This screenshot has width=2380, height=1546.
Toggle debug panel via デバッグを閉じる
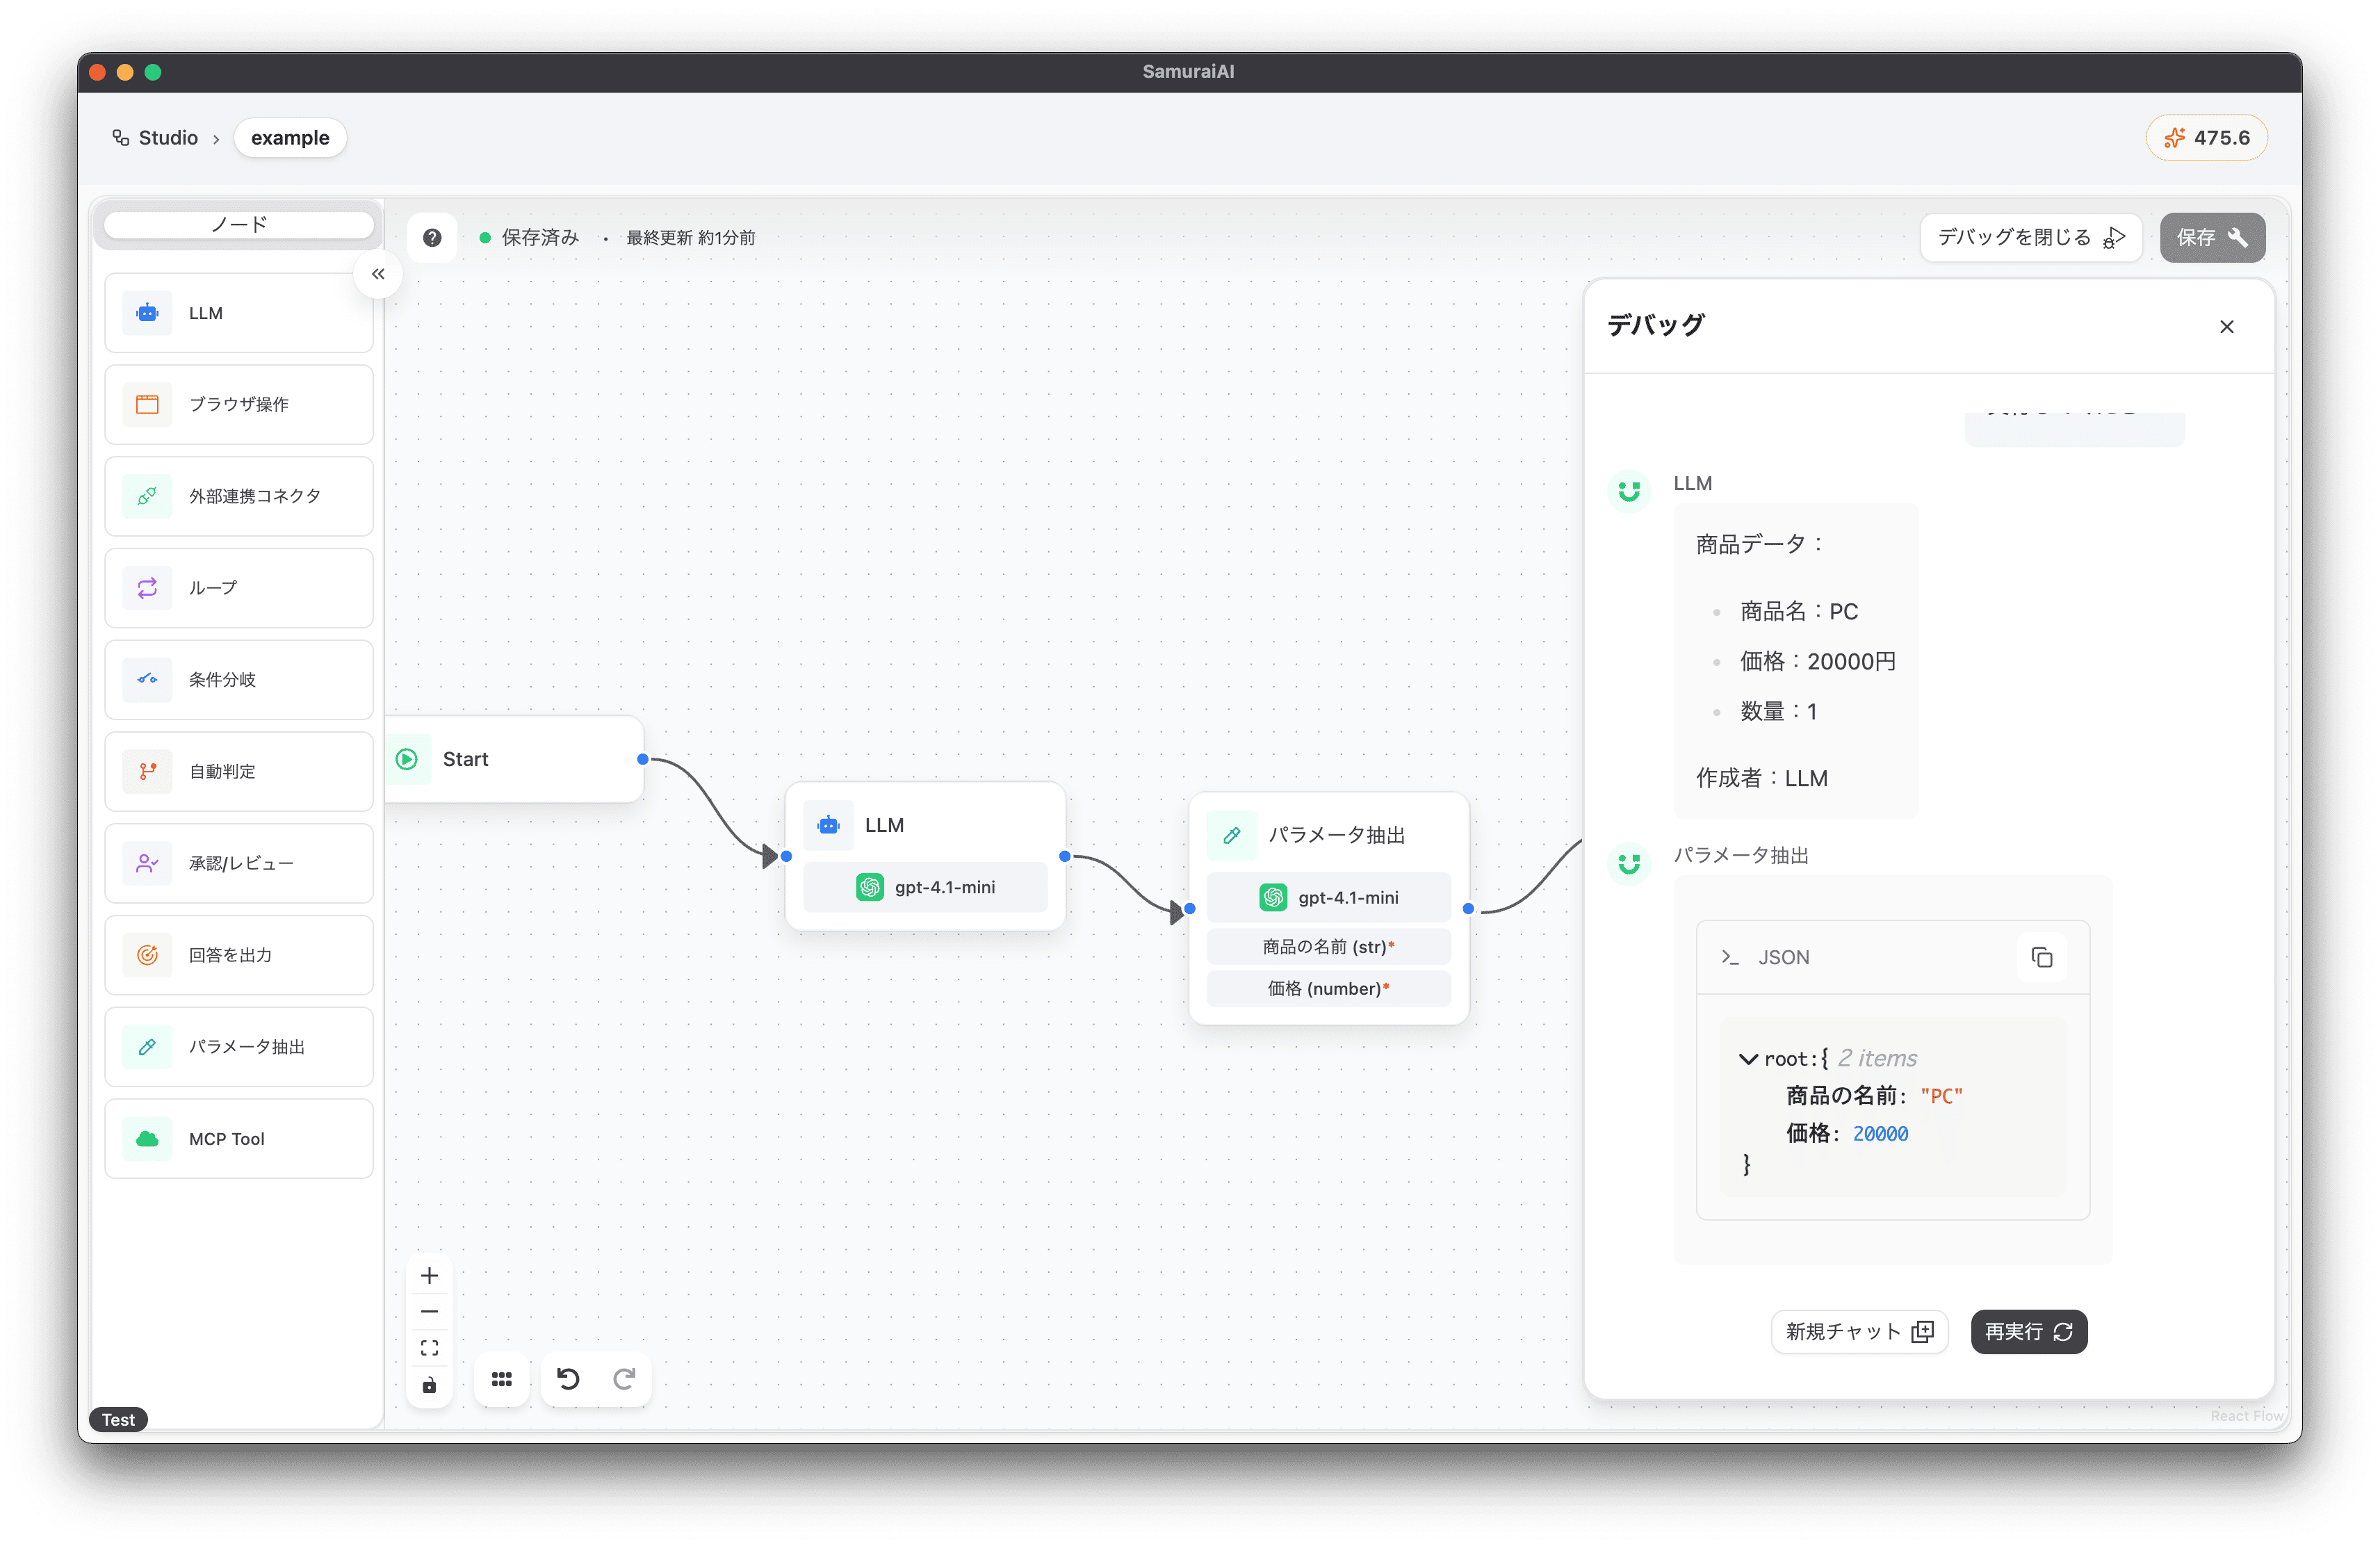point(2030,238)
